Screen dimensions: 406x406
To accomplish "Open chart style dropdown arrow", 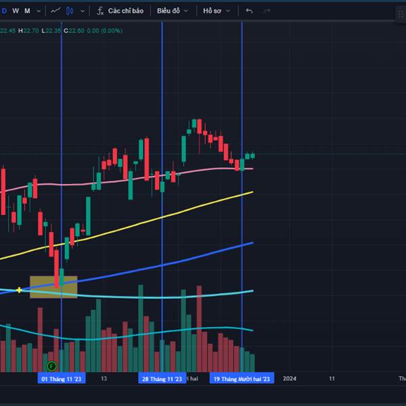I will pos(83,11).
